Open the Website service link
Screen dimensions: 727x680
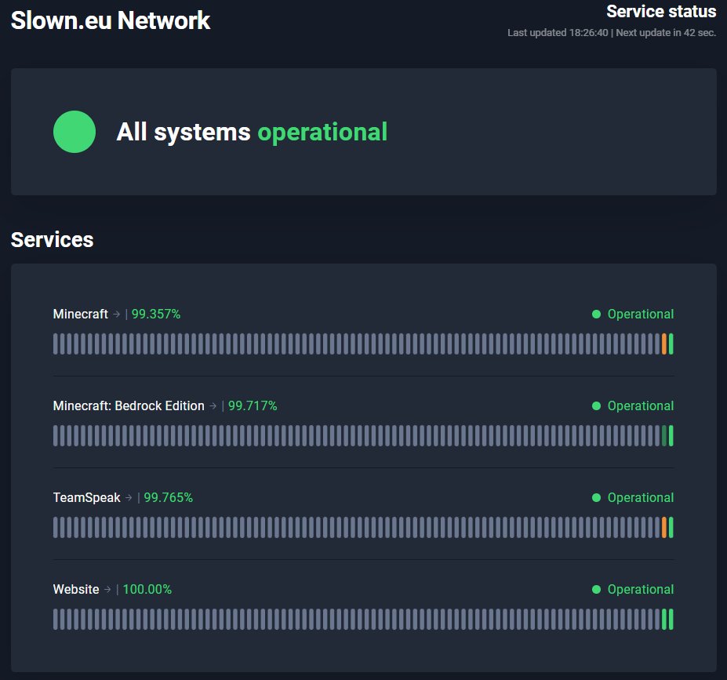[76, 589]
